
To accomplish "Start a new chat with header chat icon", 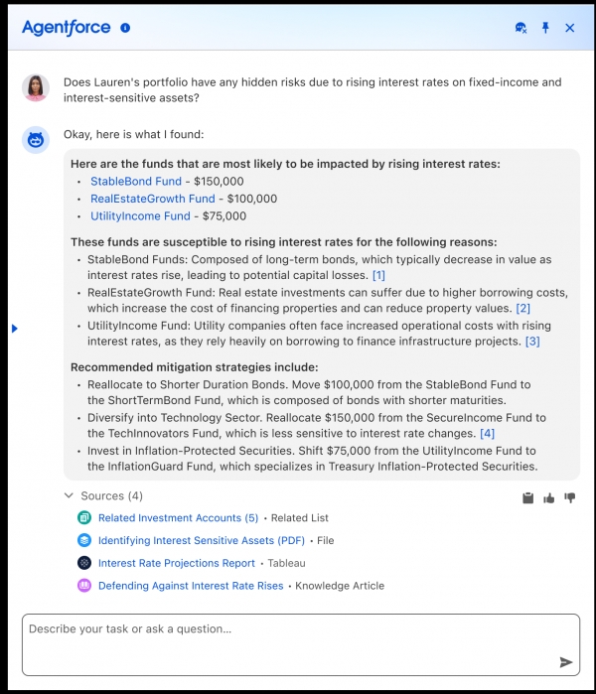I will click(x=521, y=28).
